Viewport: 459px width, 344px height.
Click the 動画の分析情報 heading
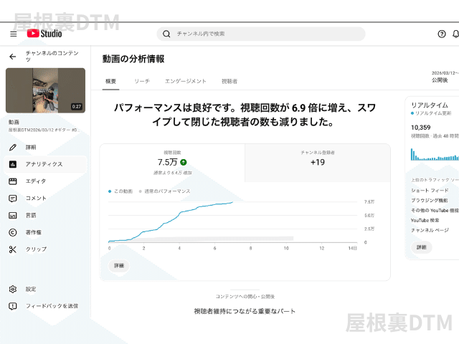click(x=133, y=59)
